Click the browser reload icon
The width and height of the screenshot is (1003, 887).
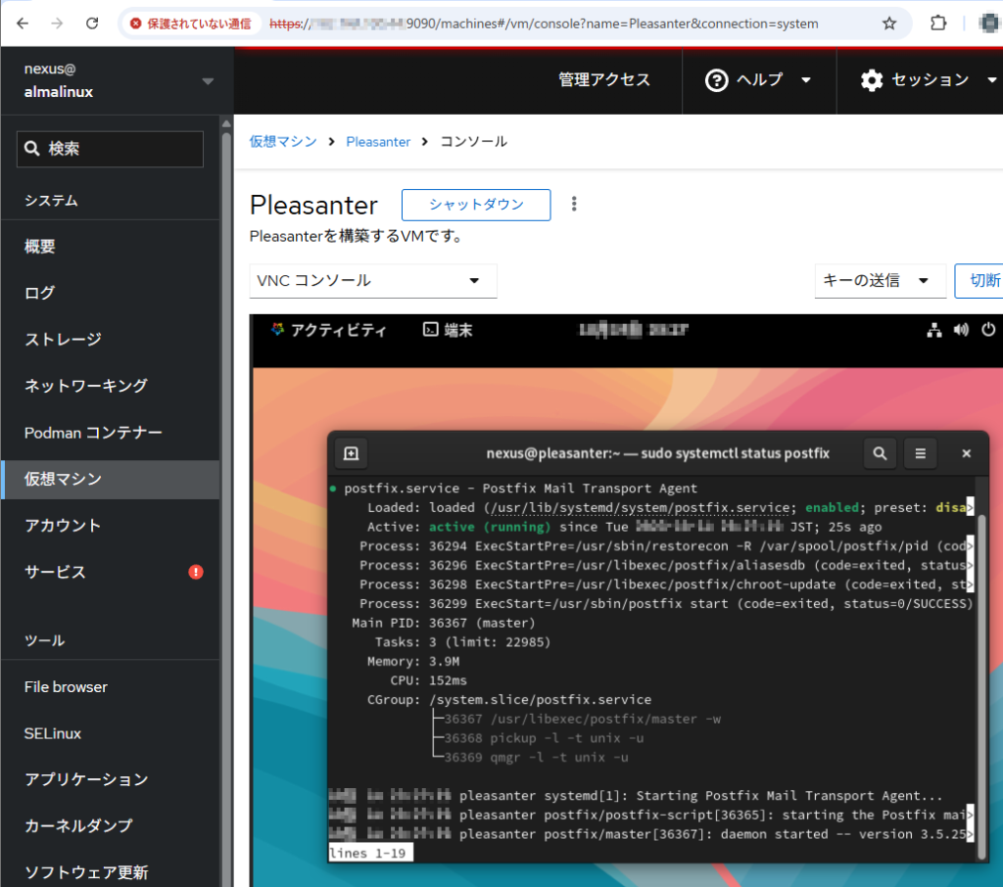coord(92,23)
